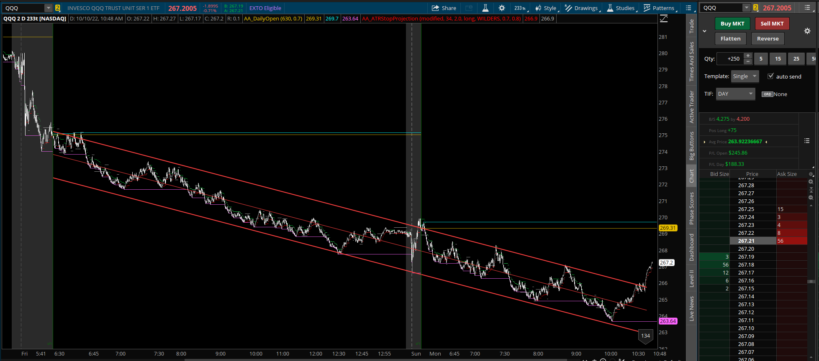
Task: Set quantity preset to 25
Action: click(796, 58)
